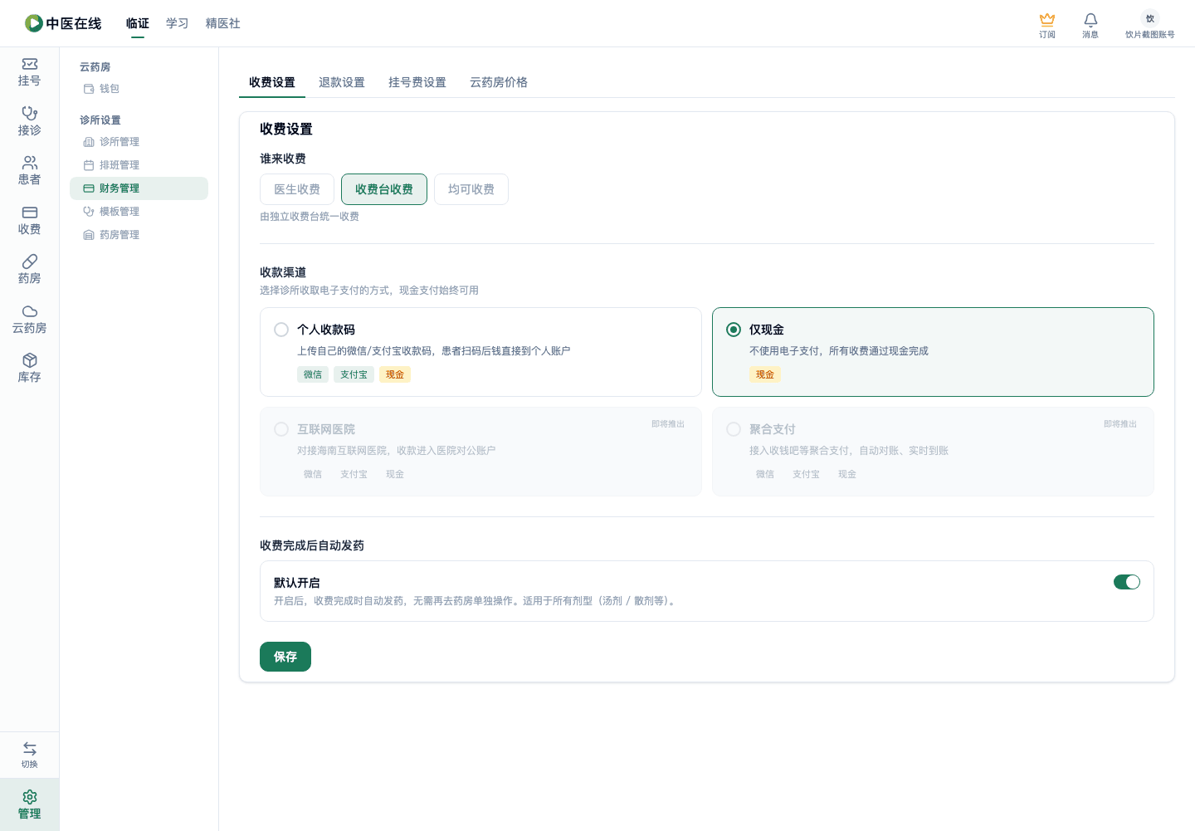Open 挂号 in the left sidebar
The height and width of the screenshot is (831, 1195).
[x=29, y=72]
